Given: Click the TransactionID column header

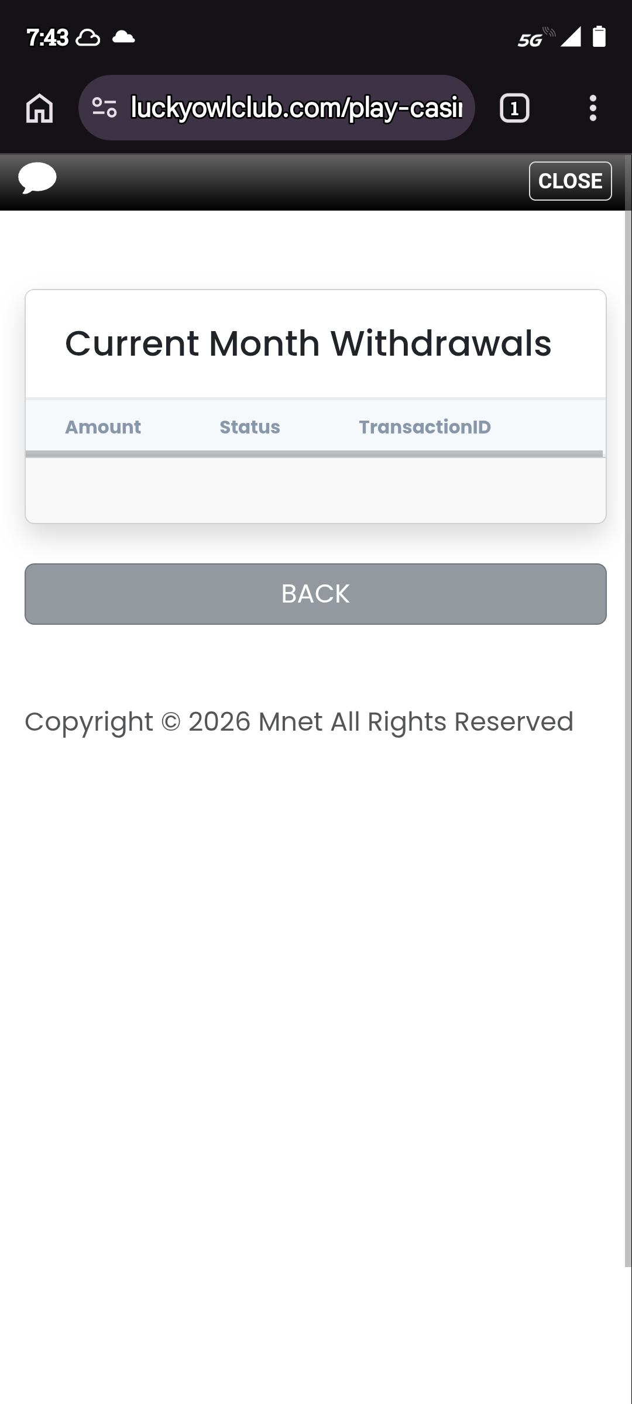Looking at the screenshot, I should coord(425,427).
